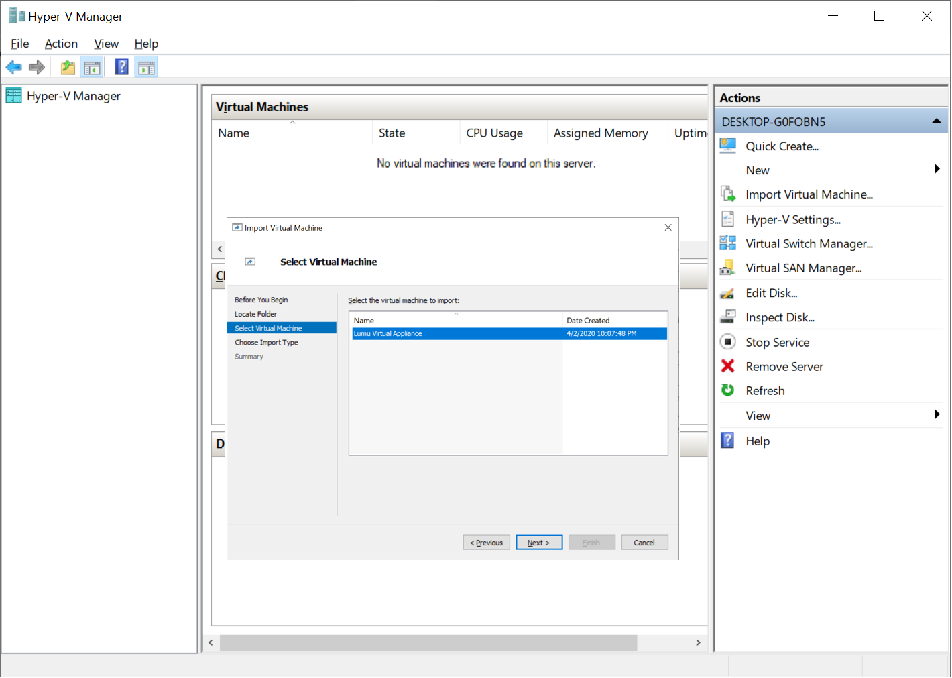Viewport: 952px width, 678px height.
Task: Go to Before You Begin wizard step
Action: pyautogui.click(x=261, y=300)
